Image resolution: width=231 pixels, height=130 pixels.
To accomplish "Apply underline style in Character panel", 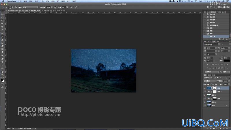I will 225,64.
